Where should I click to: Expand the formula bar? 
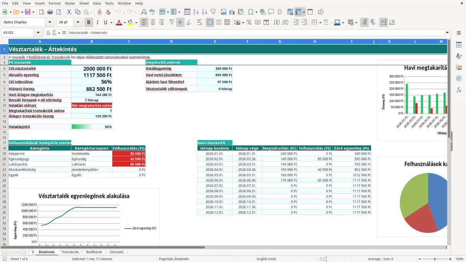(x=447, y=33)
